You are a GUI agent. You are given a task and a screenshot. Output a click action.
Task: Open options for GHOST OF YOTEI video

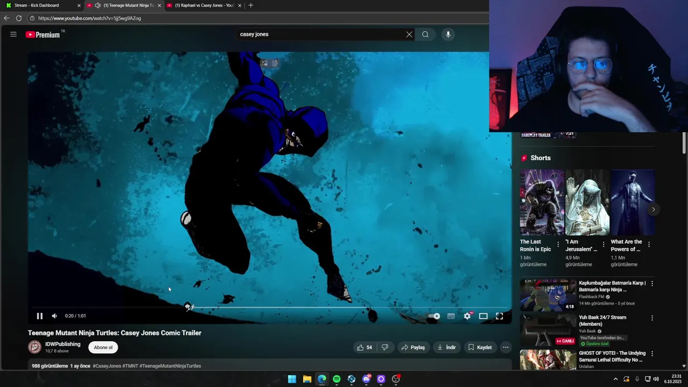(652, 354)
